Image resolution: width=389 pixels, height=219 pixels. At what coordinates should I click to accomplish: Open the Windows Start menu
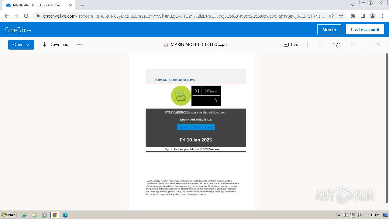click(x=9, y=215)
